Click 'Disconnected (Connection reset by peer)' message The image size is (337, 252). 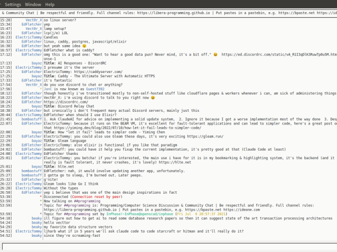point(83,197)
